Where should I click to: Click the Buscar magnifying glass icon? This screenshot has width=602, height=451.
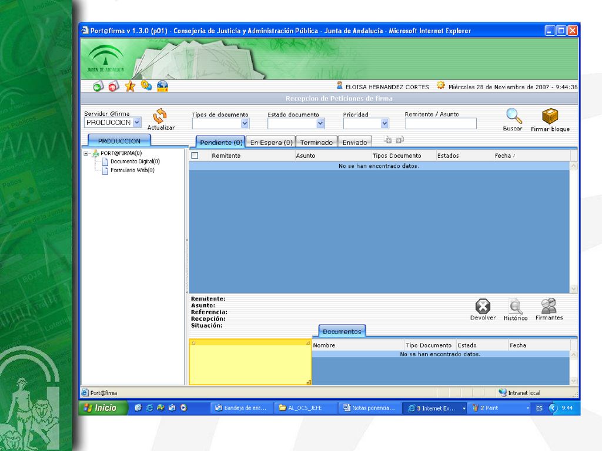click(x=514, y=116)
